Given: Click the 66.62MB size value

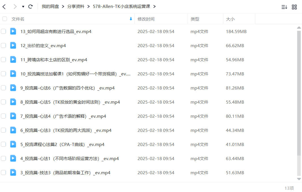Looking at the screenshot, I should 235,46.
